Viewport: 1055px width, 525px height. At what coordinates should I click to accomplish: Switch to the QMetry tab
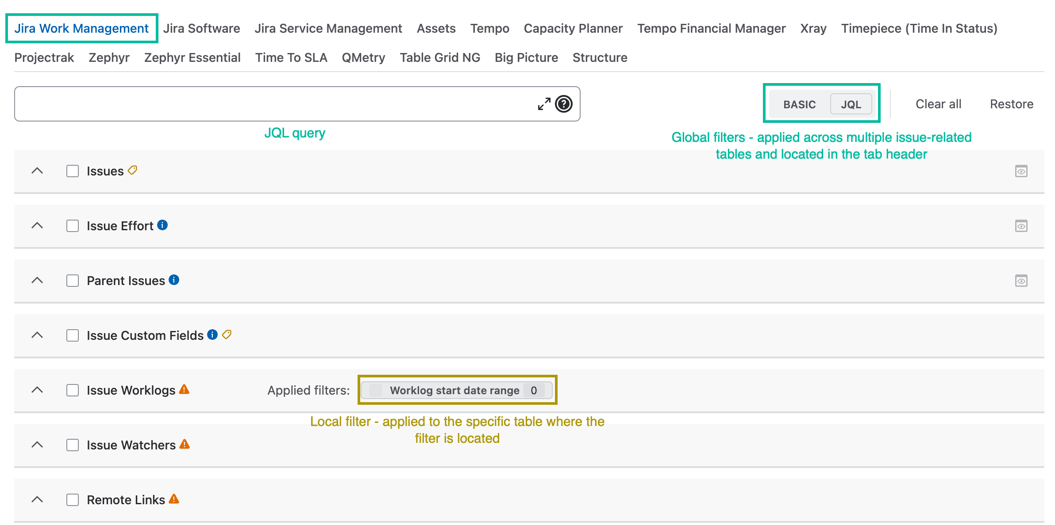pos(363,57)
